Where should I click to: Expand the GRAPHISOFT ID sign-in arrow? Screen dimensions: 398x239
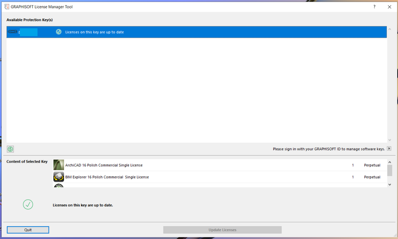pos(389,149)
